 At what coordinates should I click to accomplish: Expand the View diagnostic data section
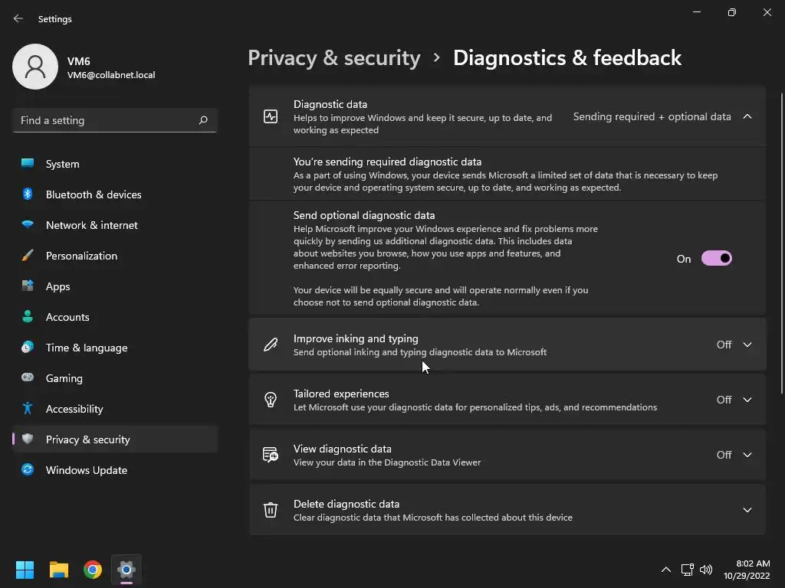pyautogui.click(x=747, y=455)
